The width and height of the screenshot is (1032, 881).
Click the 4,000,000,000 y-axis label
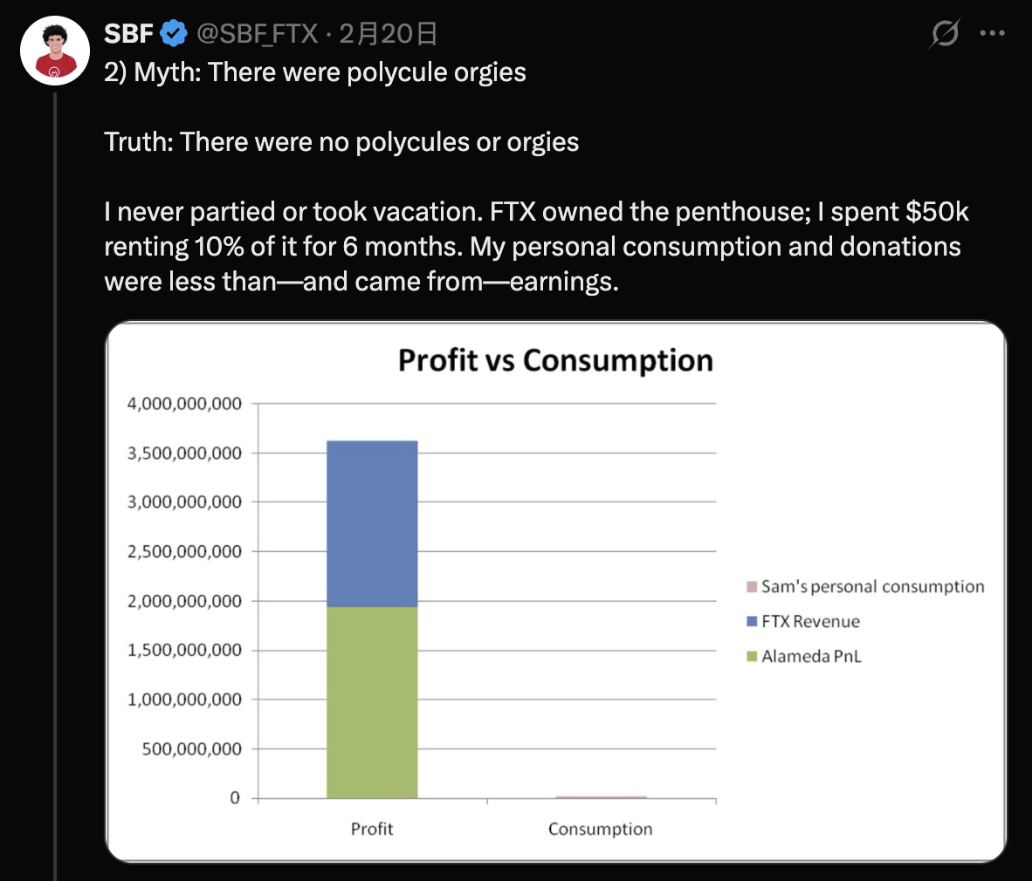tap(184, 404)
